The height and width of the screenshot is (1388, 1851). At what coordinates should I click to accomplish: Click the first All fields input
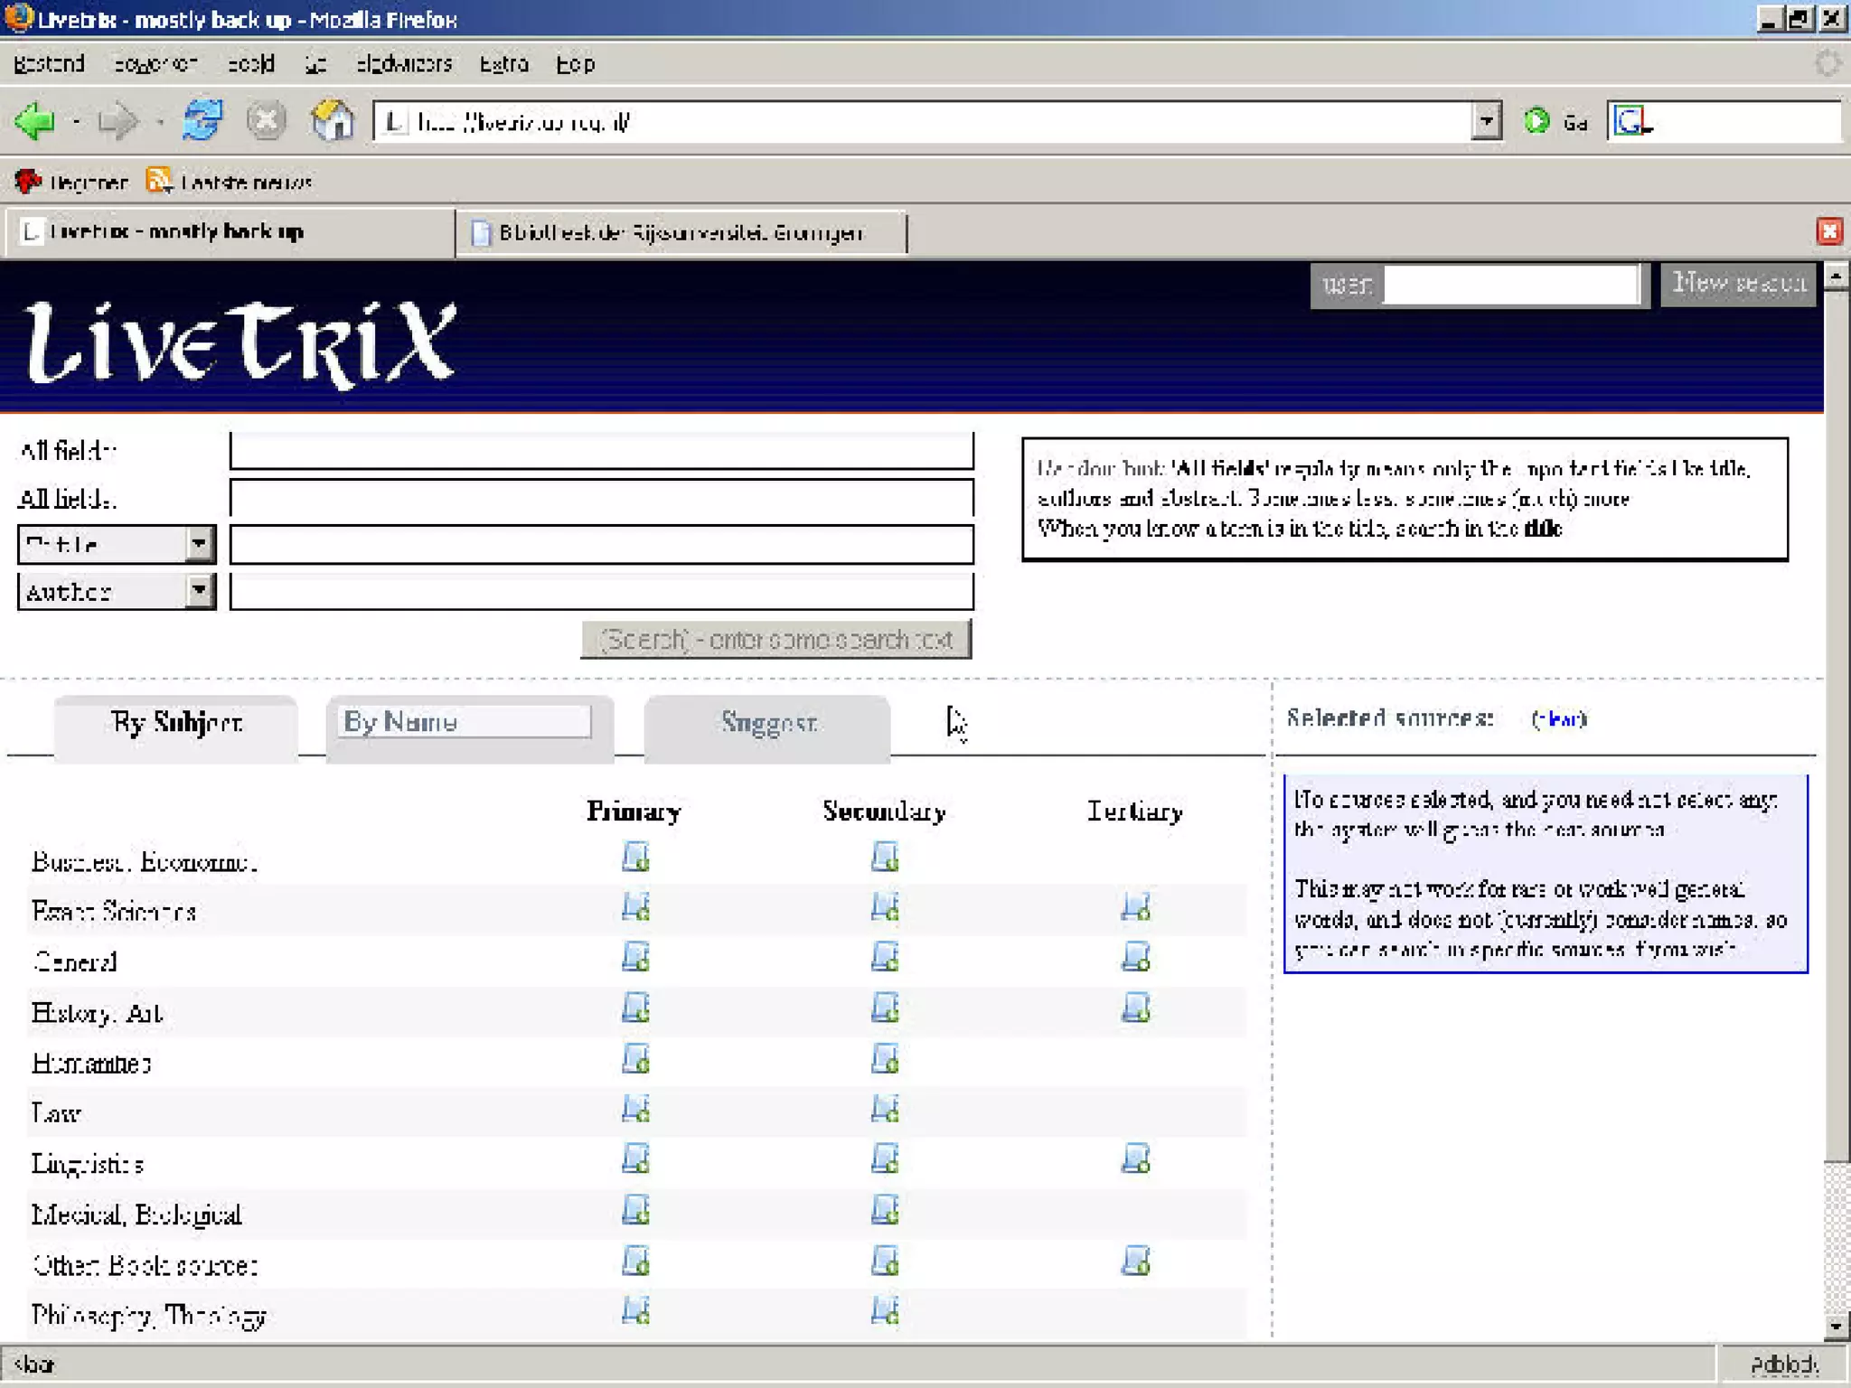click(601, 450)
